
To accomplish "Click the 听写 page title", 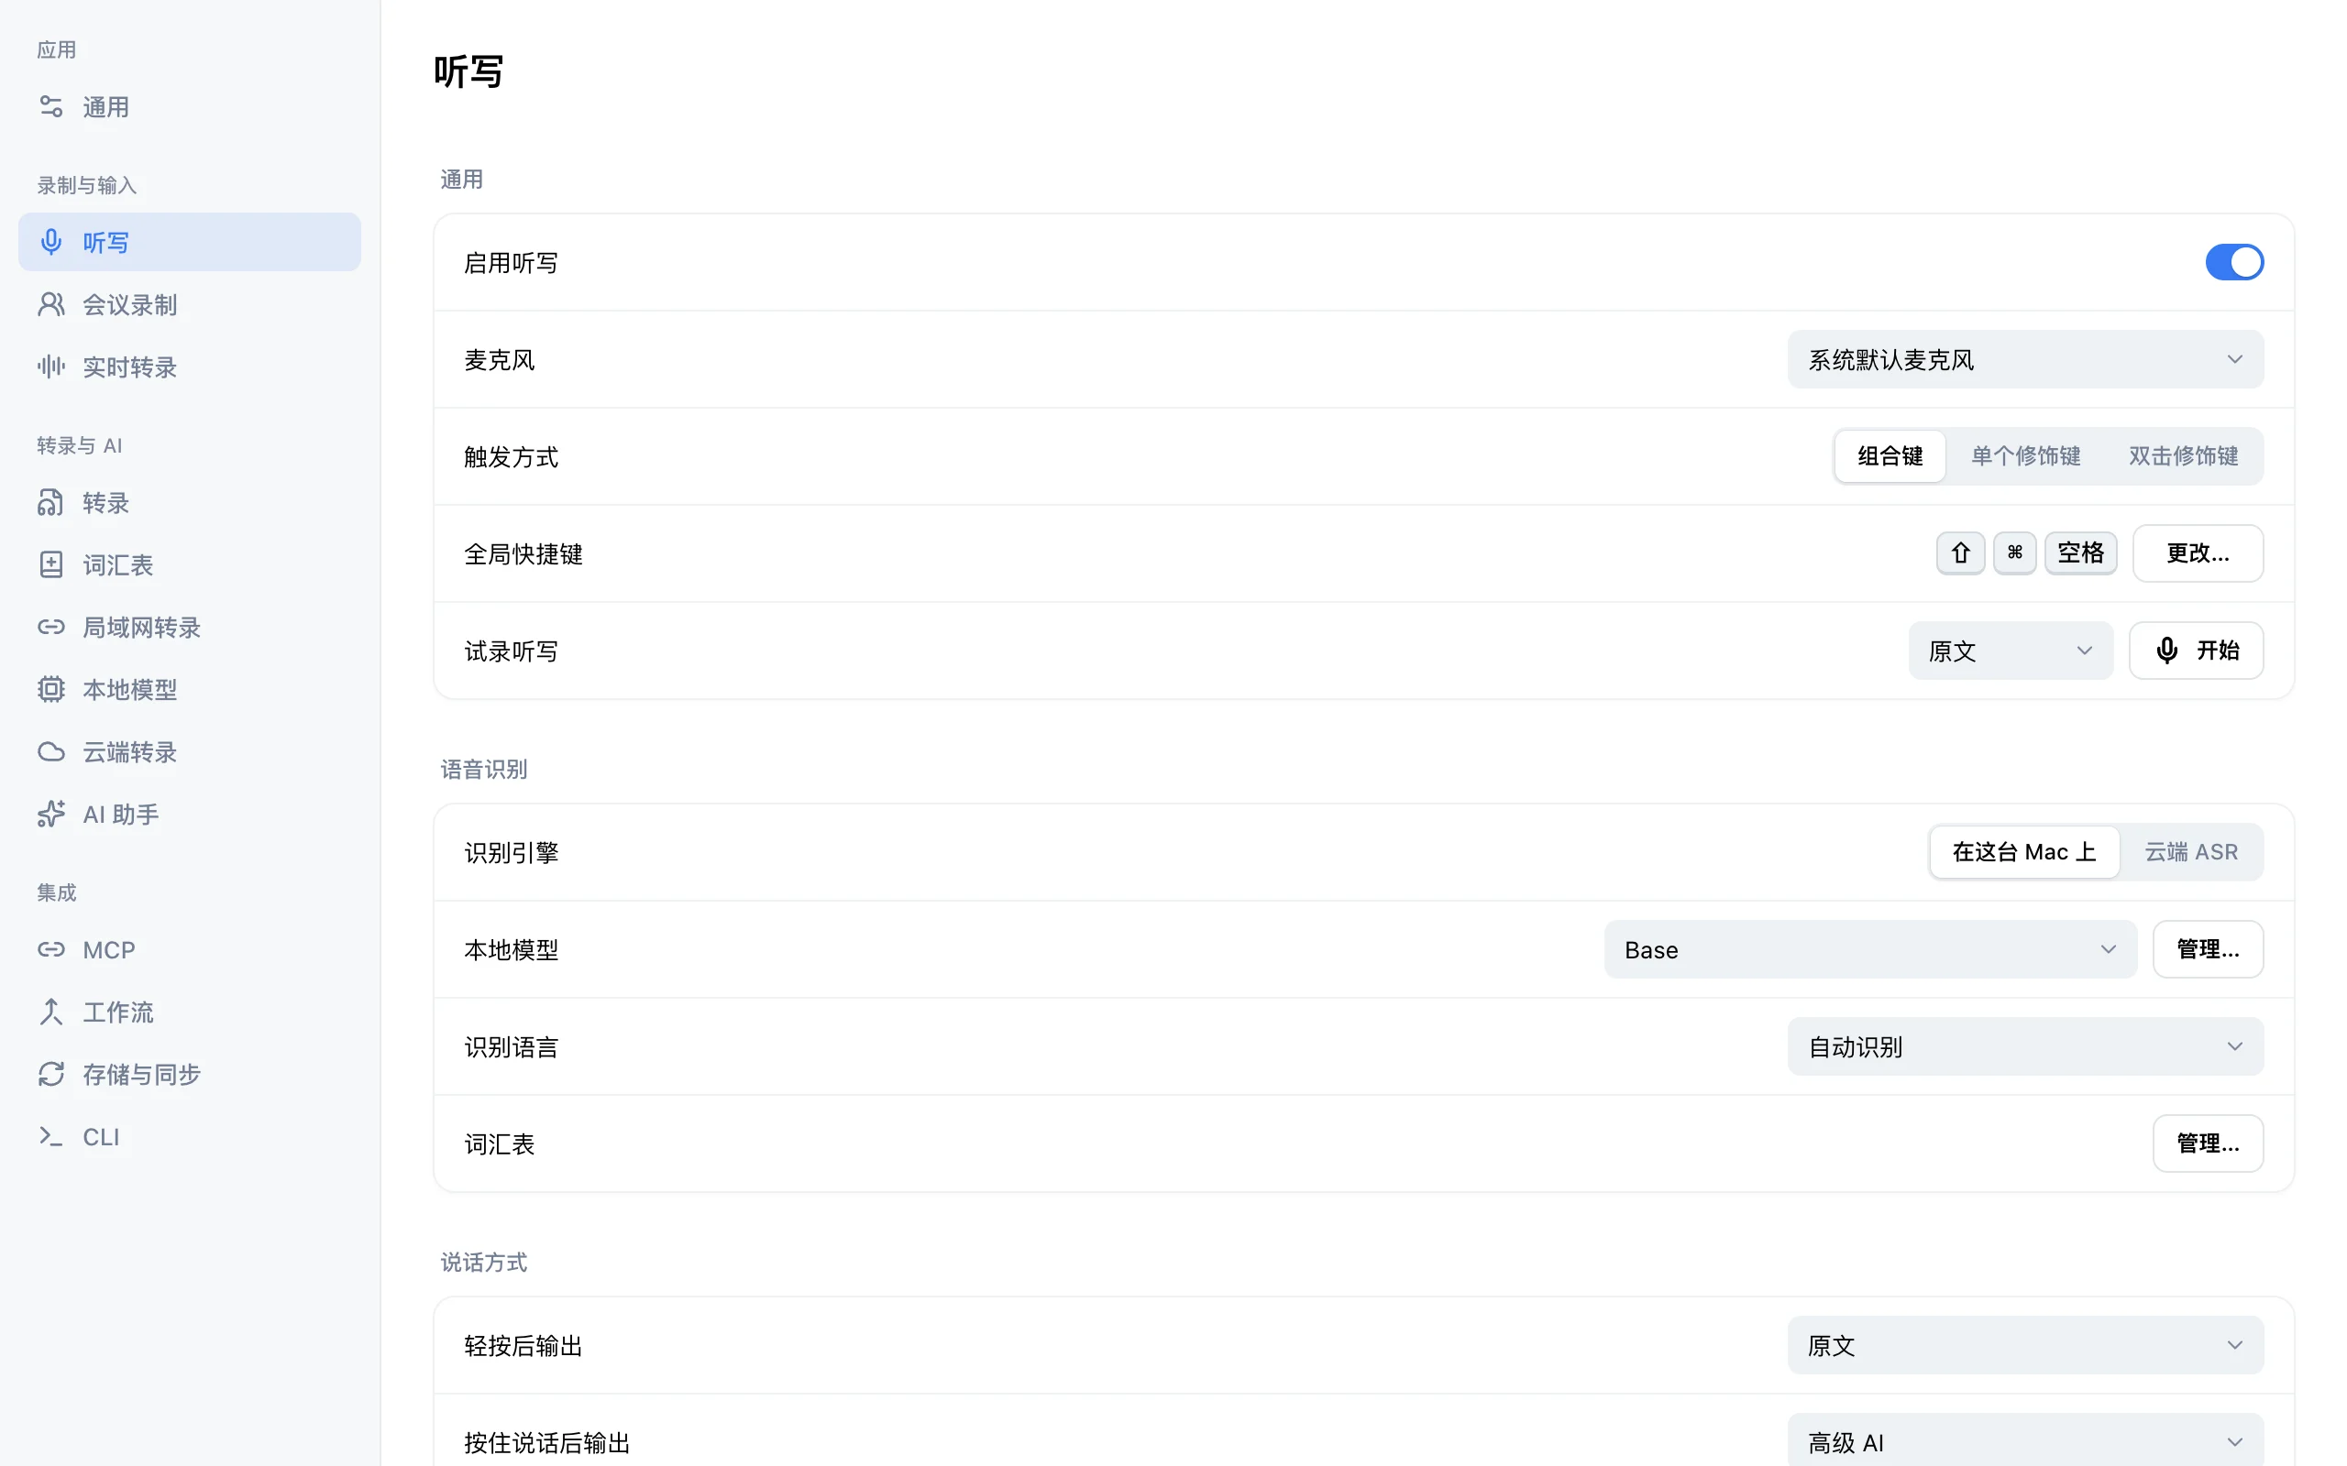I will (468, 71).
